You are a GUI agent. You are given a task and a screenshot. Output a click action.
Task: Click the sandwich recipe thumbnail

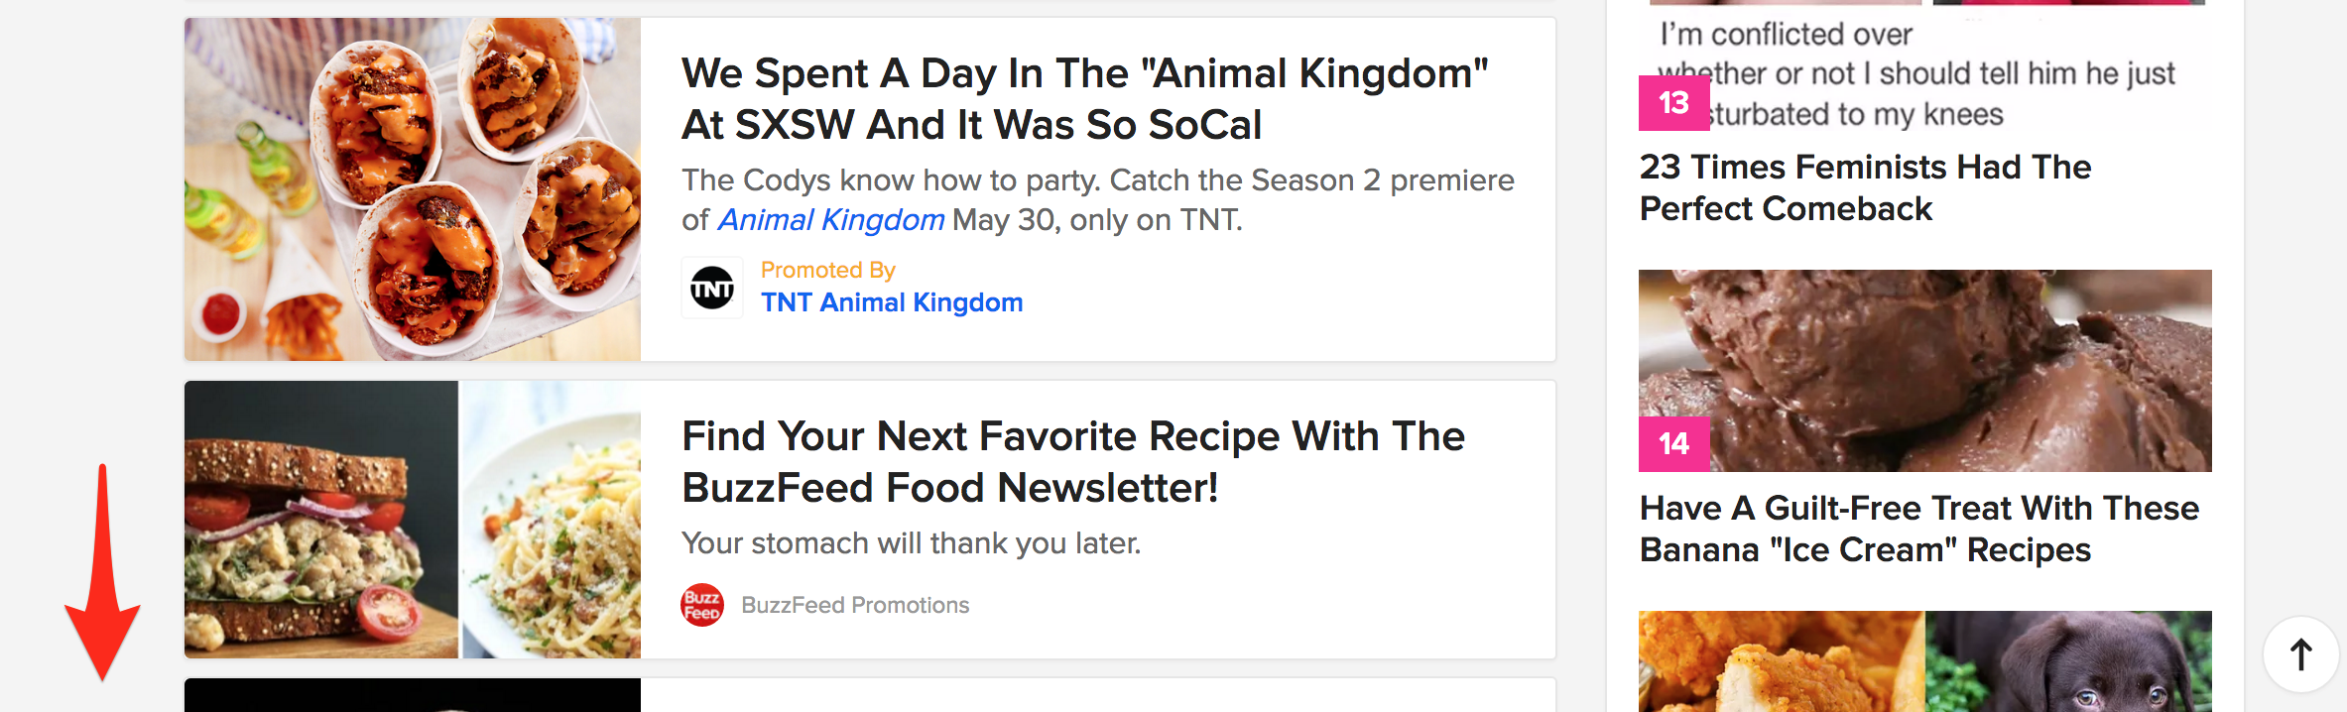pos(321,520)
